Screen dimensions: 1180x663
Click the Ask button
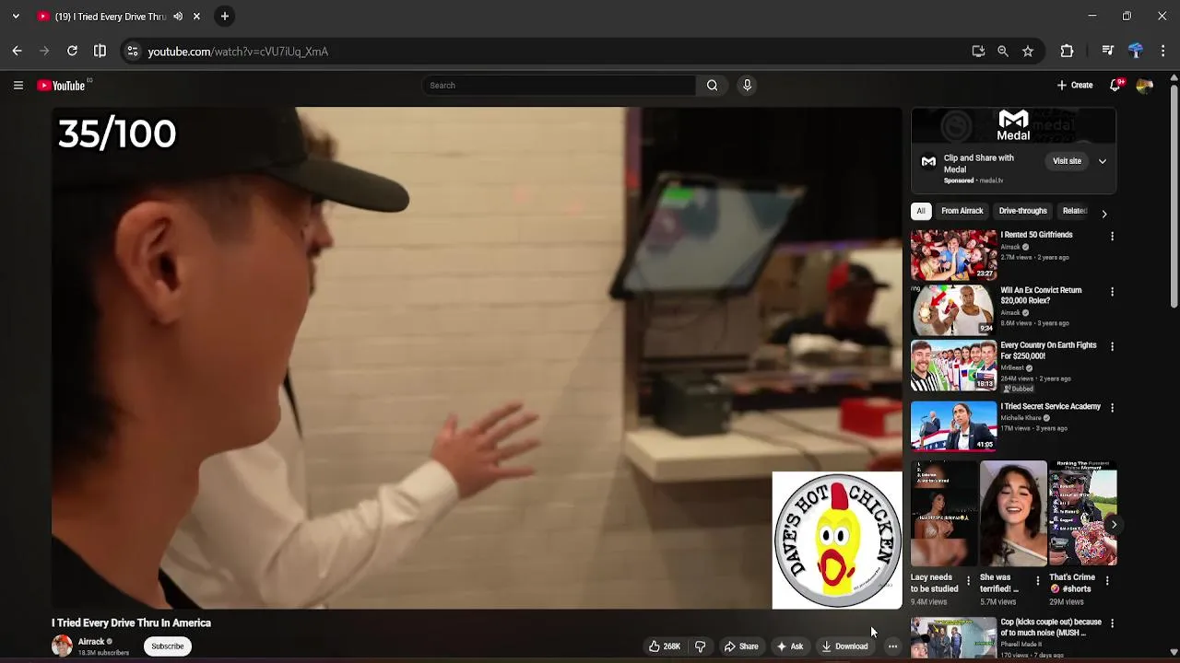click(x=790, y=646)
